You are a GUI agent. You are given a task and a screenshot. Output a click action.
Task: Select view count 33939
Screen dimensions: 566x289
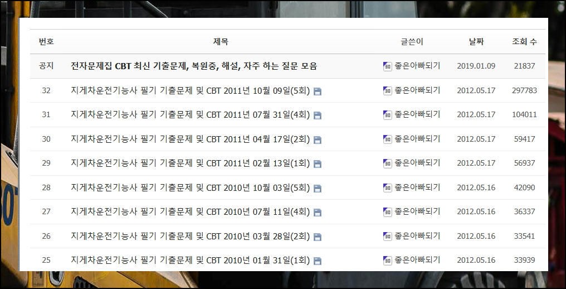[x=524, y=260]
